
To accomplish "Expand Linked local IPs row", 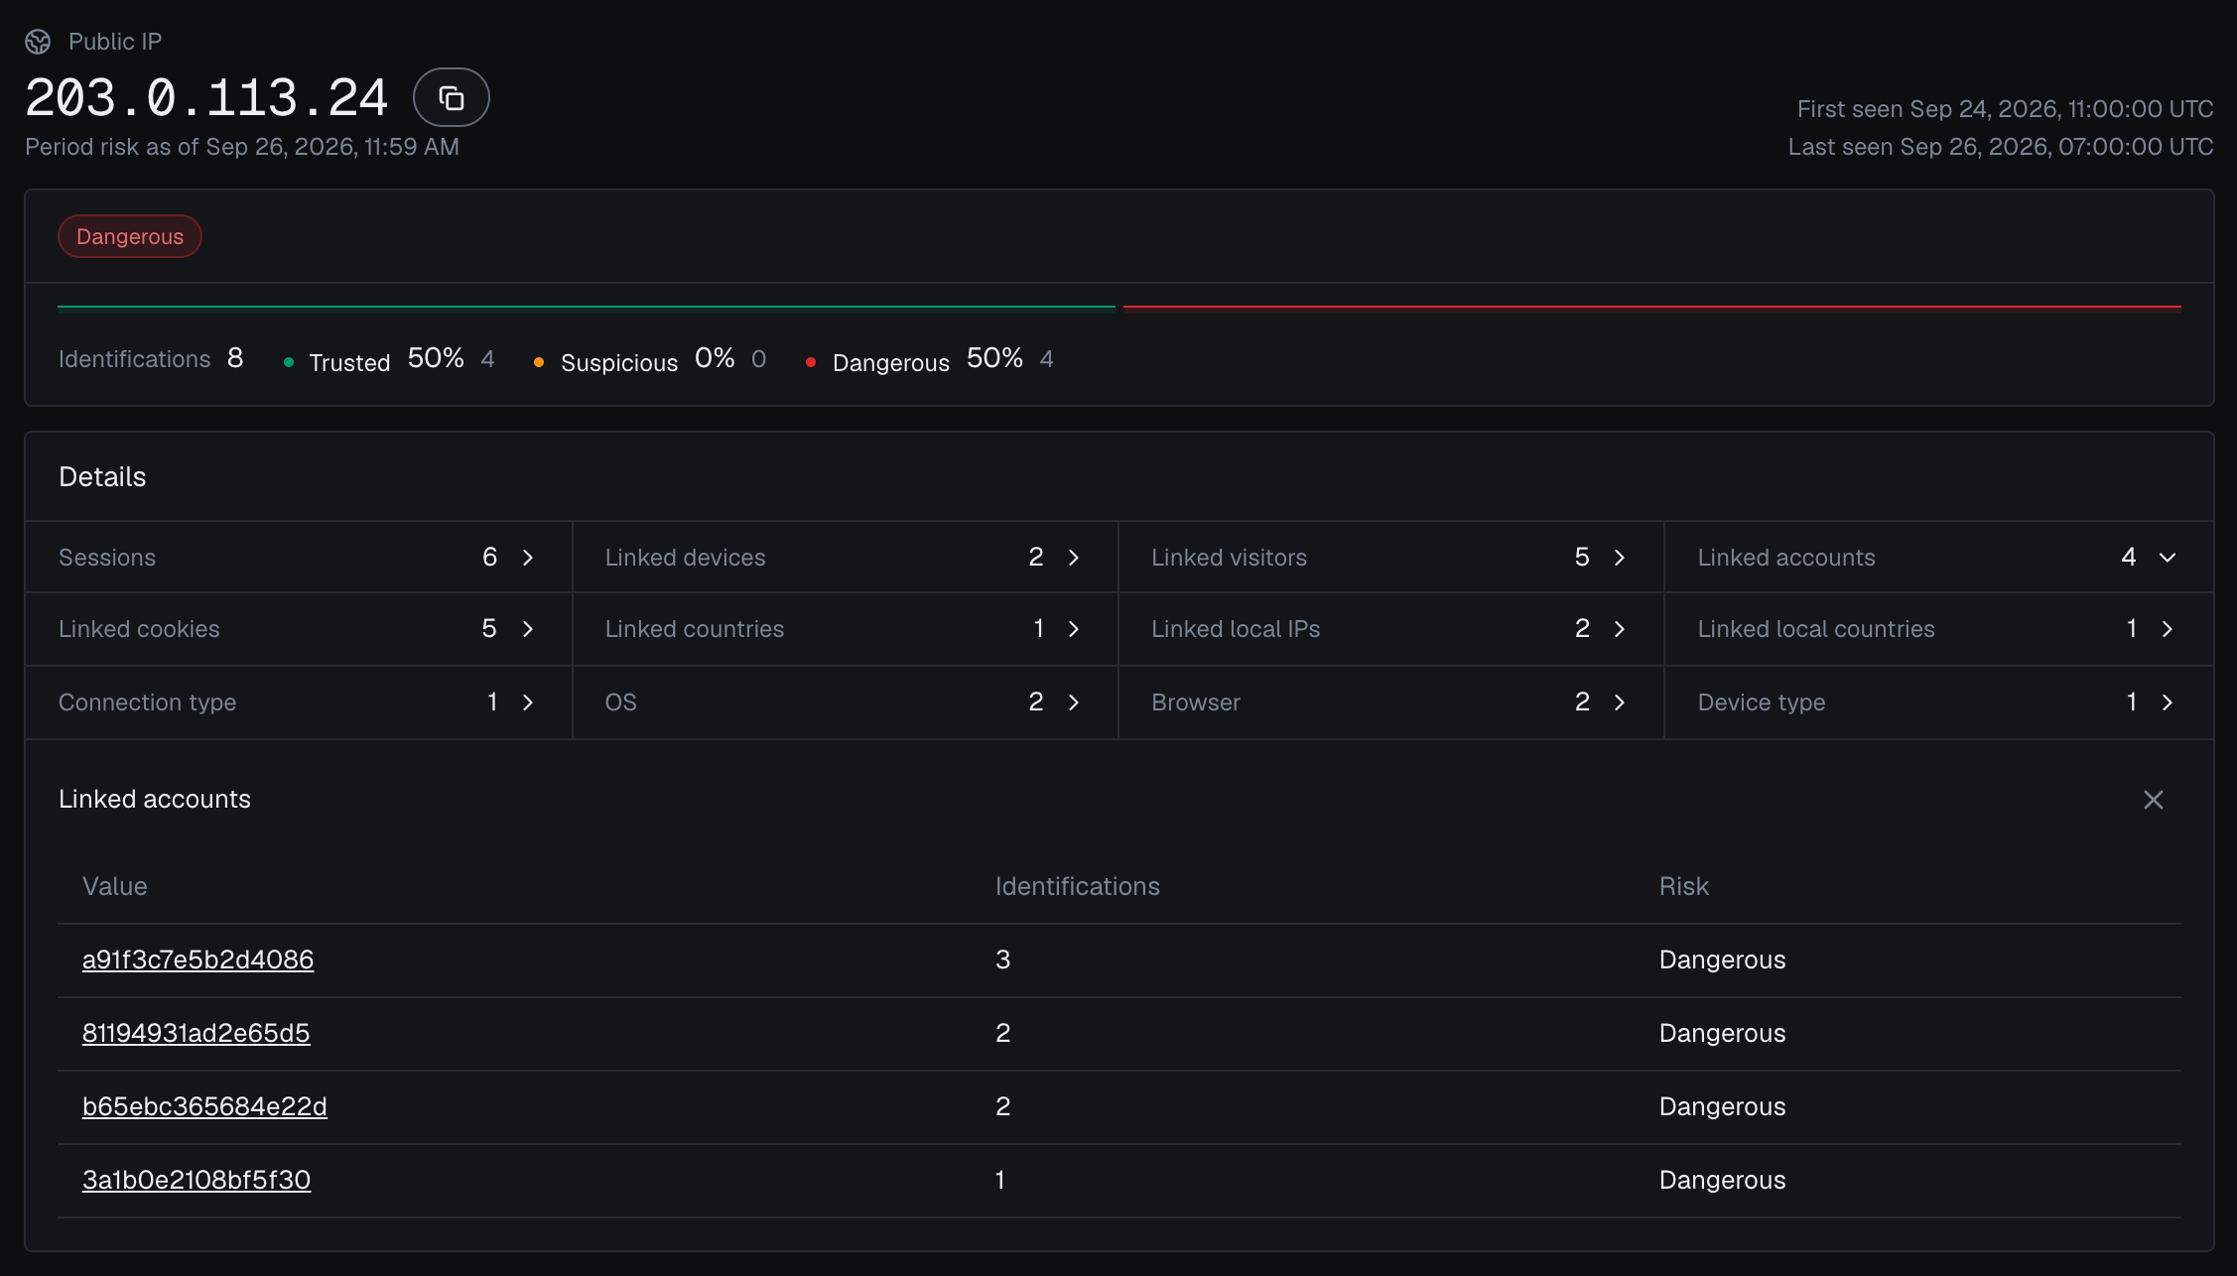I will pos(1390,629).
